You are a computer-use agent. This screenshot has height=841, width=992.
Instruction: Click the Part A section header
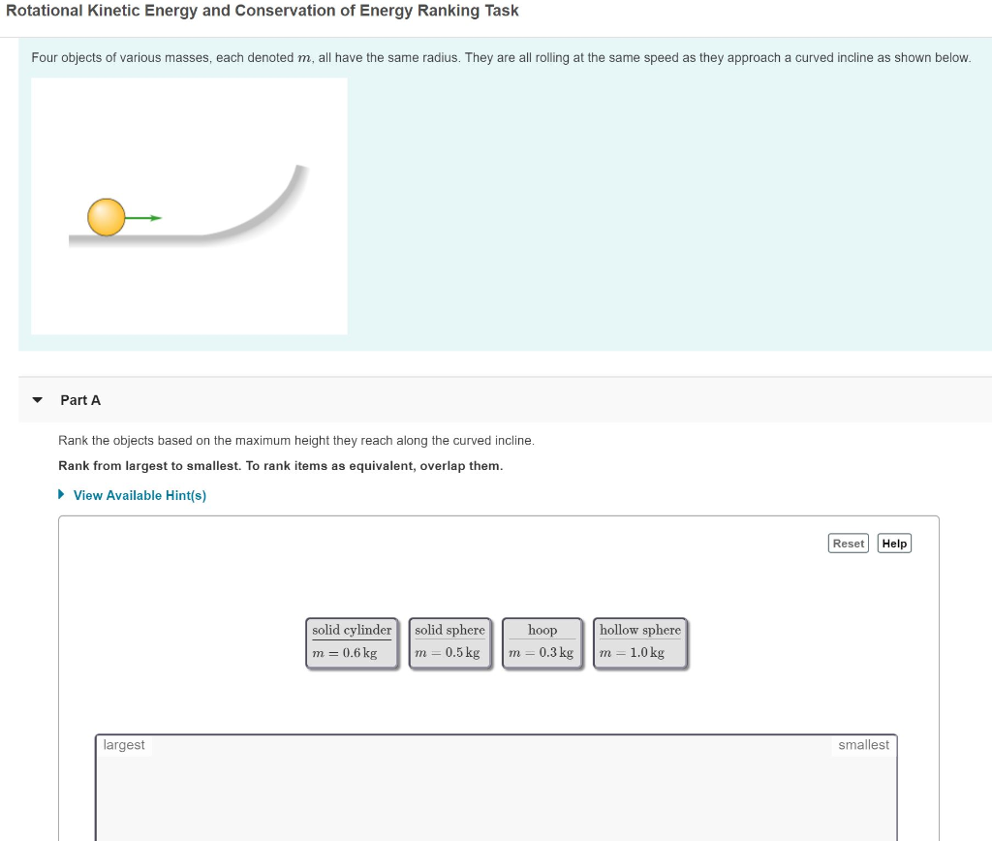80,399
